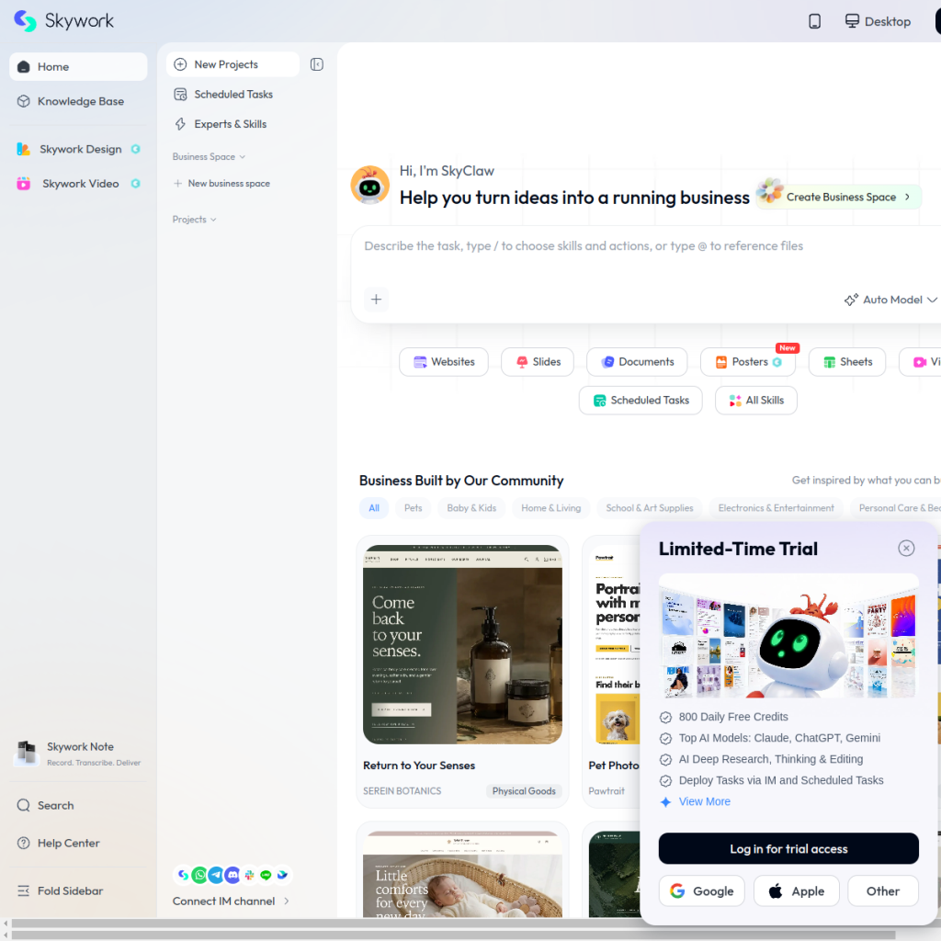Close the Limited-Time Trial popup
Screen dimensions: 941x941
[906, 548]
